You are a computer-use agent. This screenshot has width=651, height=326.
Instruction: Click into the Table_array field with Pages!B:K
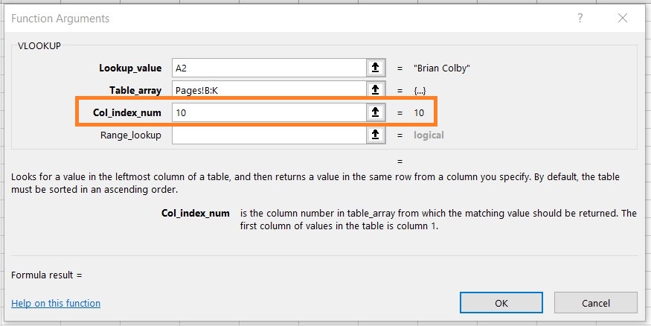tap(268, 90)
